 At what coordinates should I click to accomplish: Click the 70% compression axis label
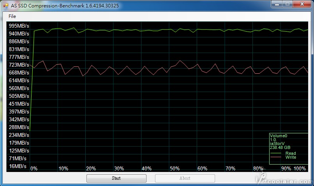(230, 168)
